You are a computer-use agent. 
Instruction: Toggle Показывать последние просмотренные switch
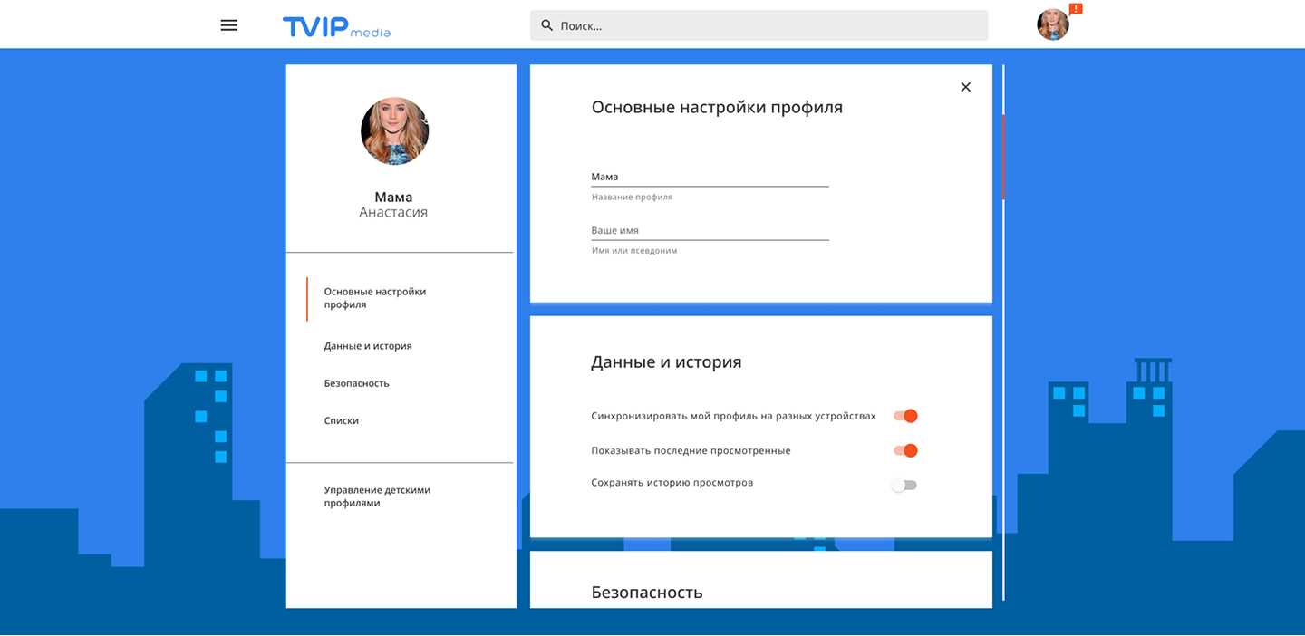[x=905, y=450]
